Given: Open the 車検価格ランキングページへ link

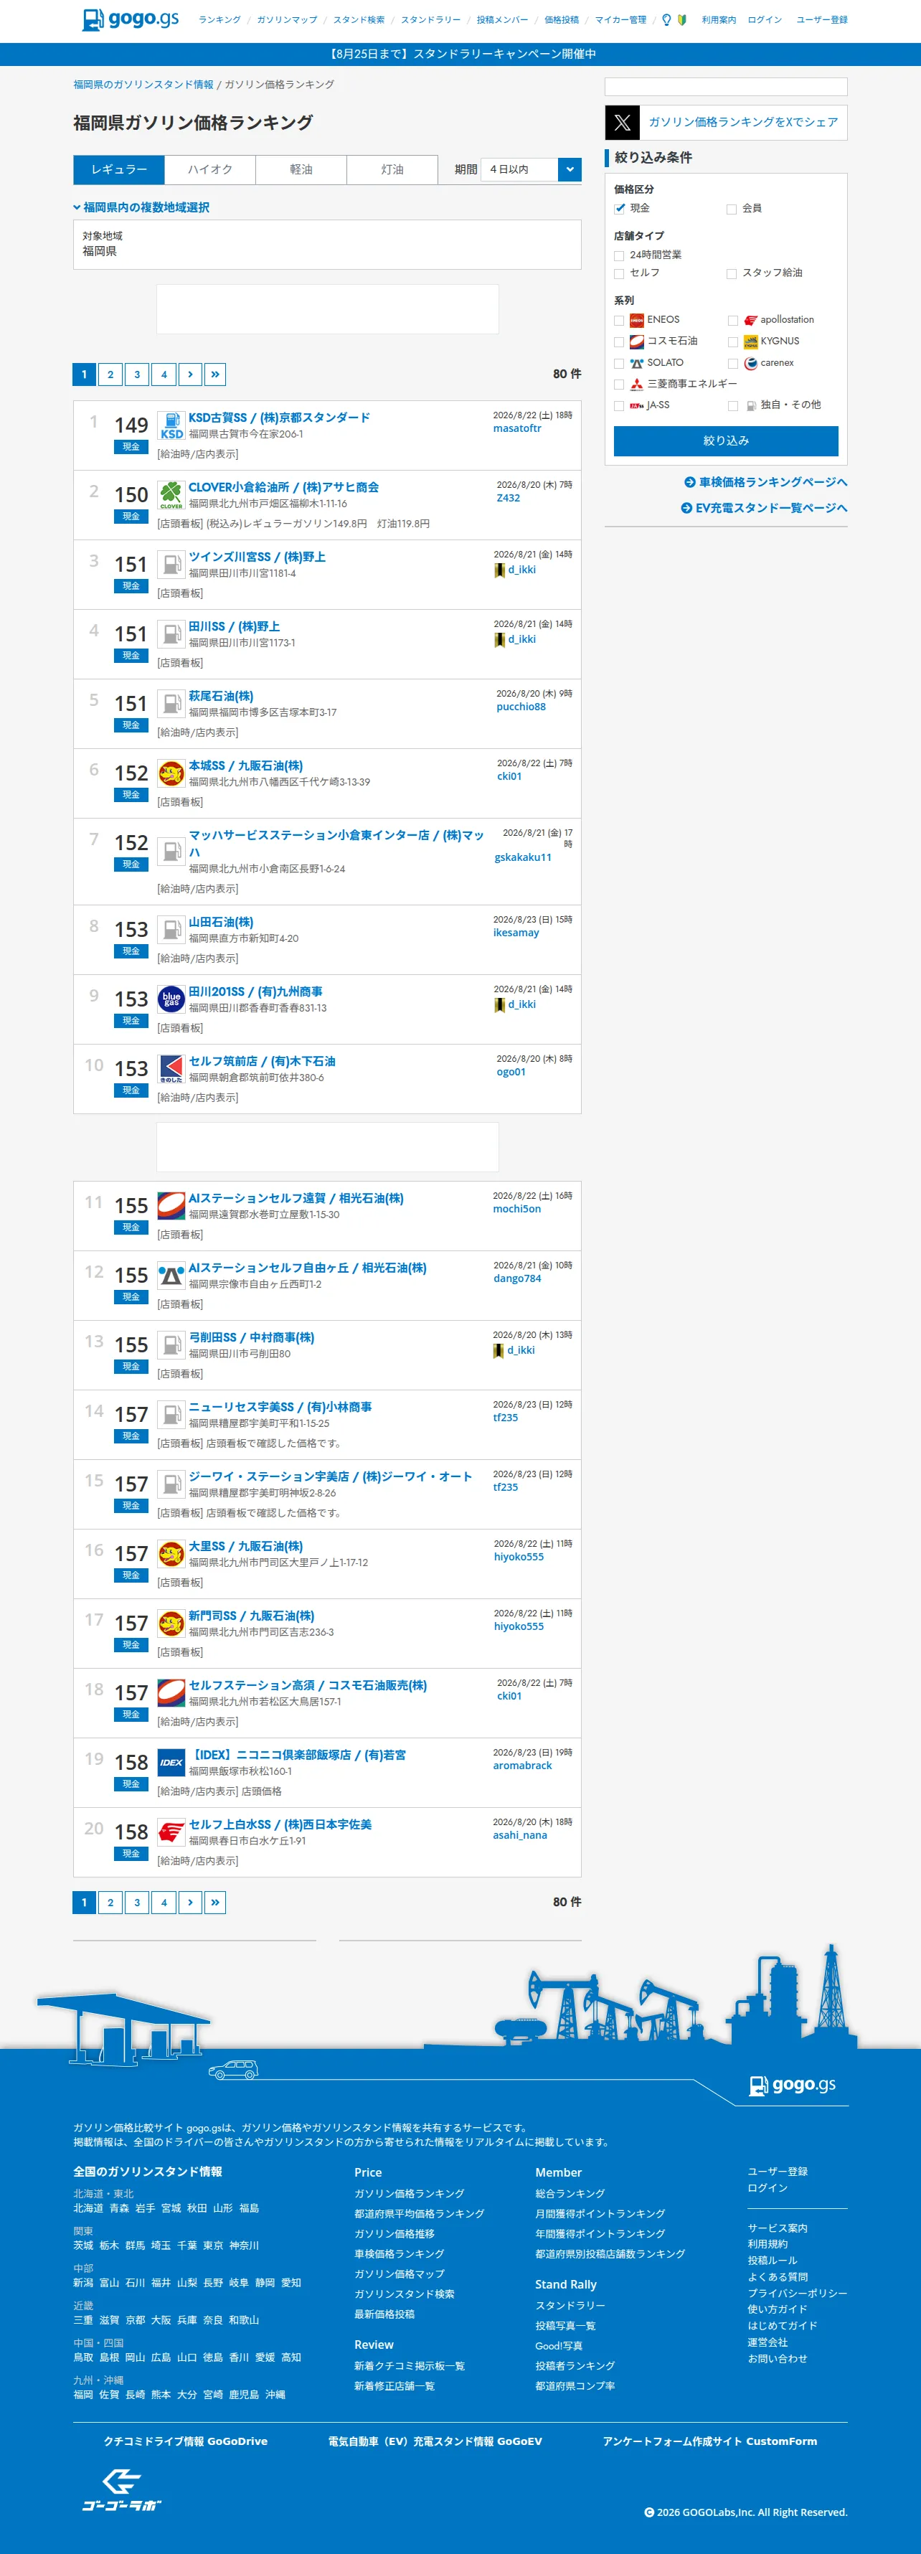Looking at the screenshot, I should 766,482.
